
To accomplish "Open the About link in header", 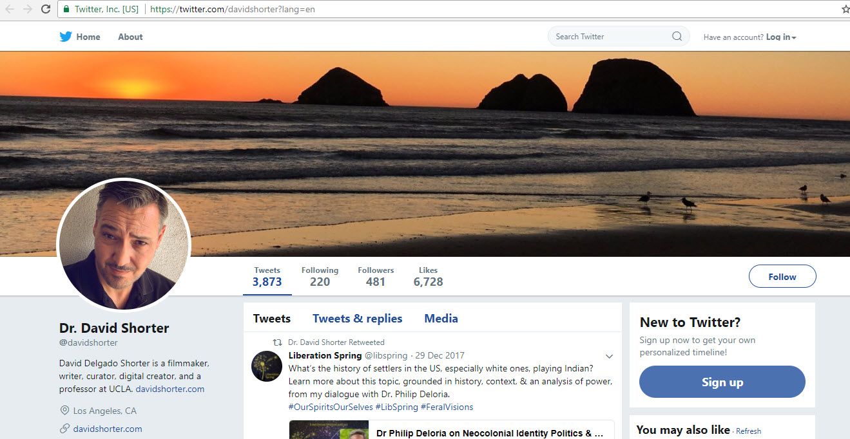I will click(130, 37).
